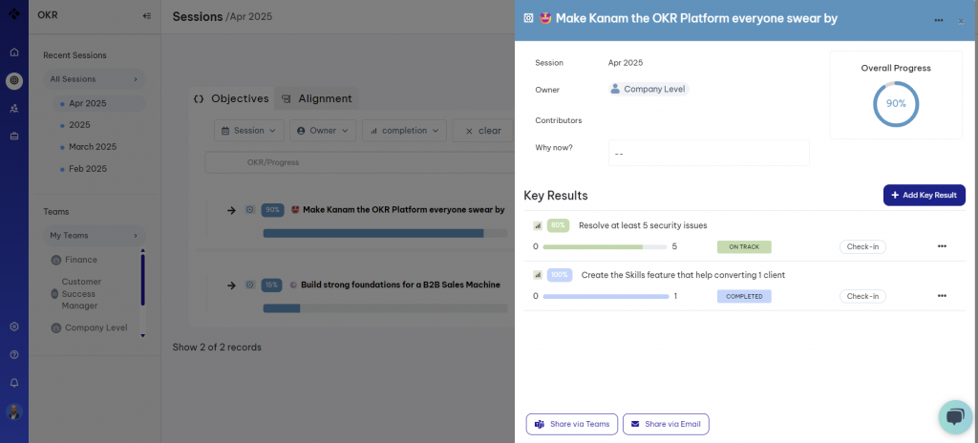
Task: Collapse the OKR sidebar panel
Action: [146, 15]
